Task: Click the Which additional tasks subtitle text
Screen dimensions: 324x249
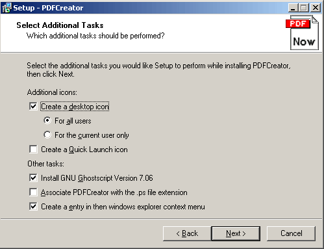Action: pyautogui.click(x=95, y=36)
